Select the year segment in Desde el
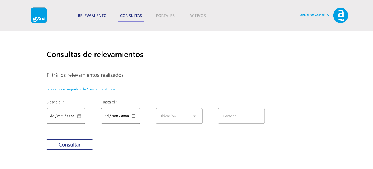Viewport: 373px width, 169px height. [x=71, y=116]
